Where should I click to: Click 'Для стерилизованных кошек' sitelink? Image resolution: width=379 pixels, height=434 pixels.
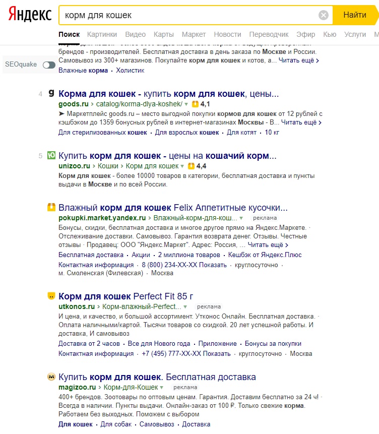(103, 133)
